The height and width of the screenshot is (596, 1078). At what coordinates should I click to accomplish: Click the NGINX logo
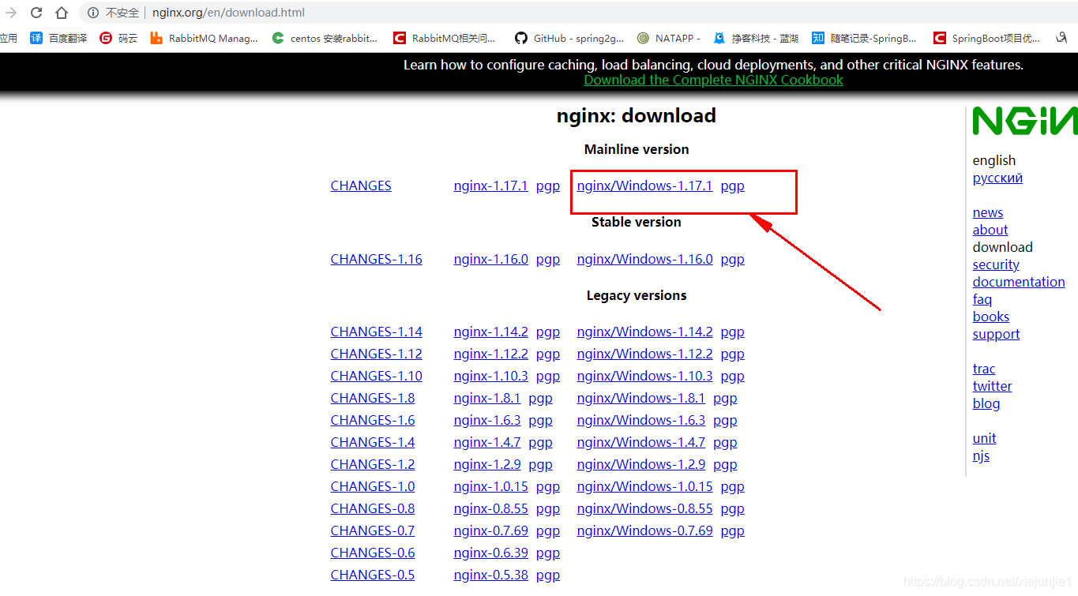point(1025,121)
